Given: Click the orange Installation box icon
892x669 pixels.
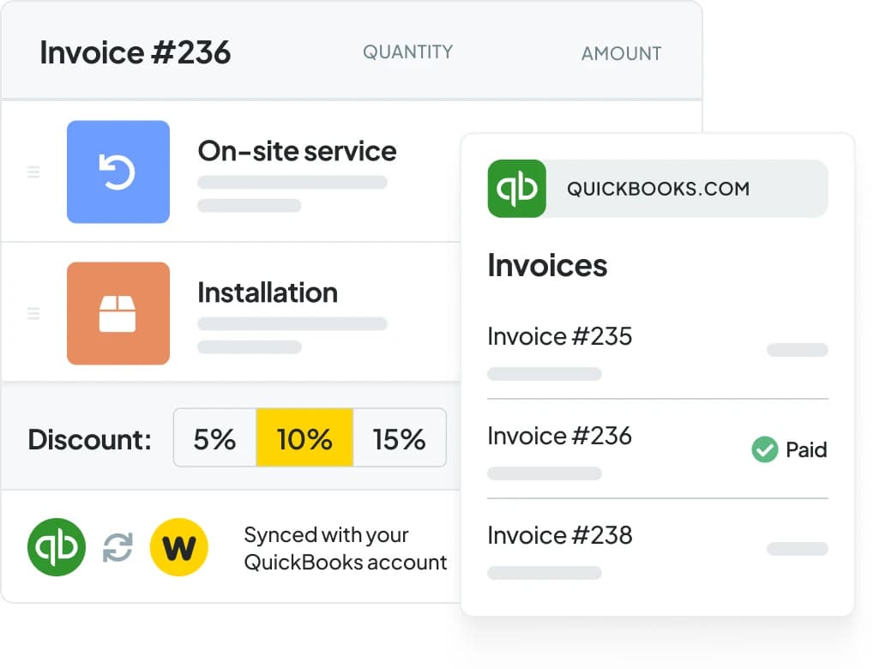Looking at the screenshot, I should coord(118,313).
